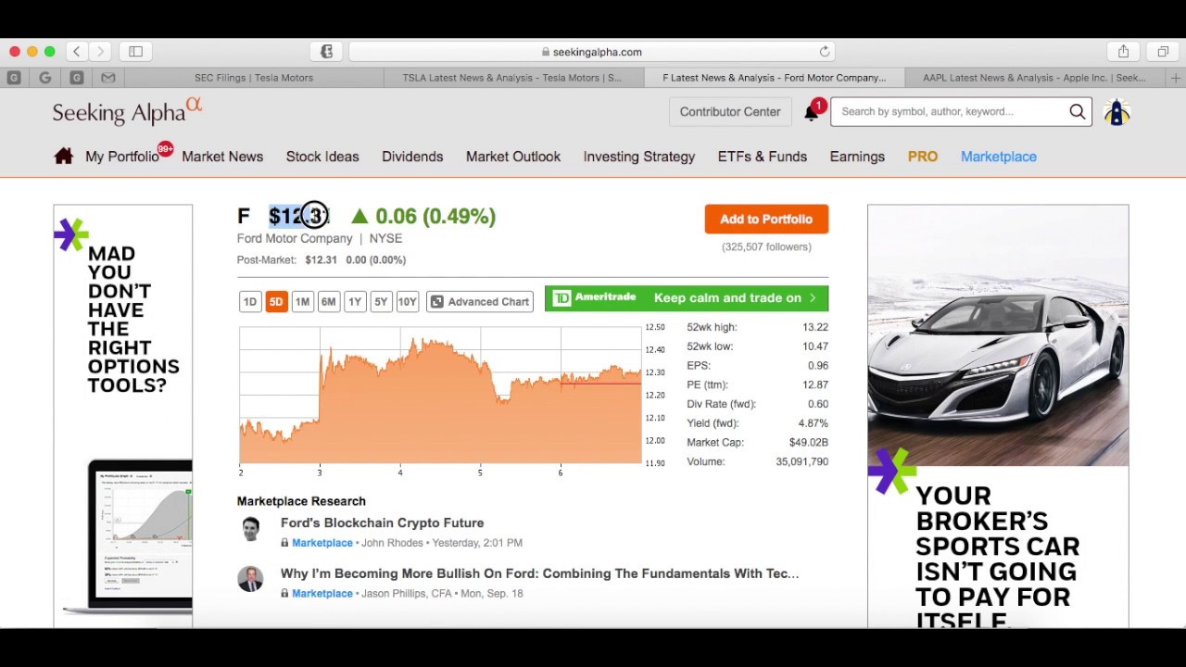Click the Contributor Center button
The width and height of the screenshot is (1186, 667).
(x=730, y=112)
